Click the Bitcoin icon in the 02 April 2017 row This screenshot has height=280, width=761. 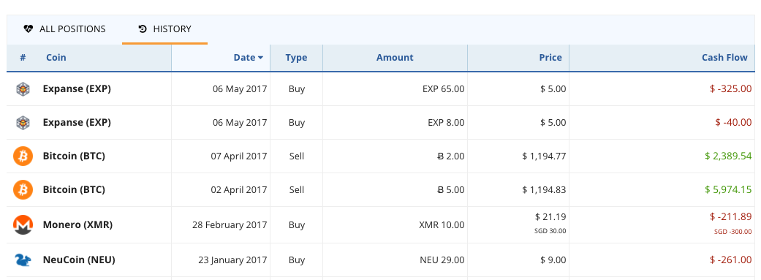(x=23, y=190)
